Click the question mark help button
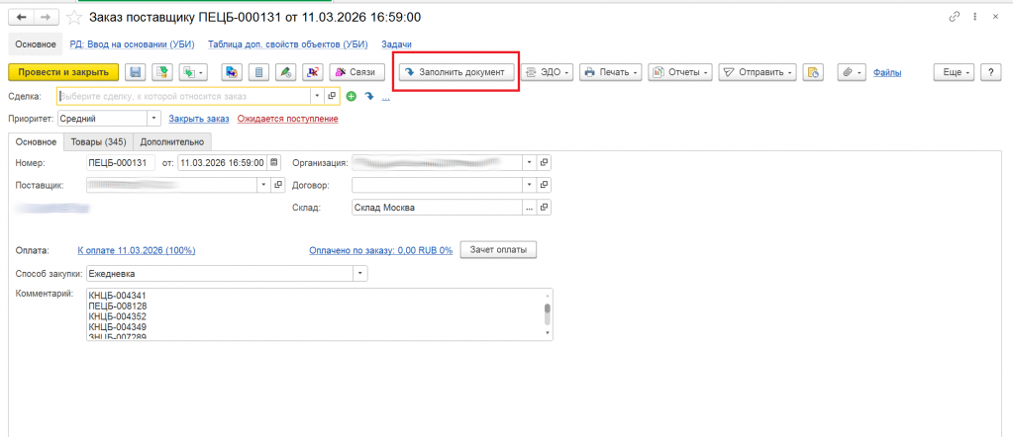The width and height of the screenshot is (1013, 437). click(x=990, y=73)
